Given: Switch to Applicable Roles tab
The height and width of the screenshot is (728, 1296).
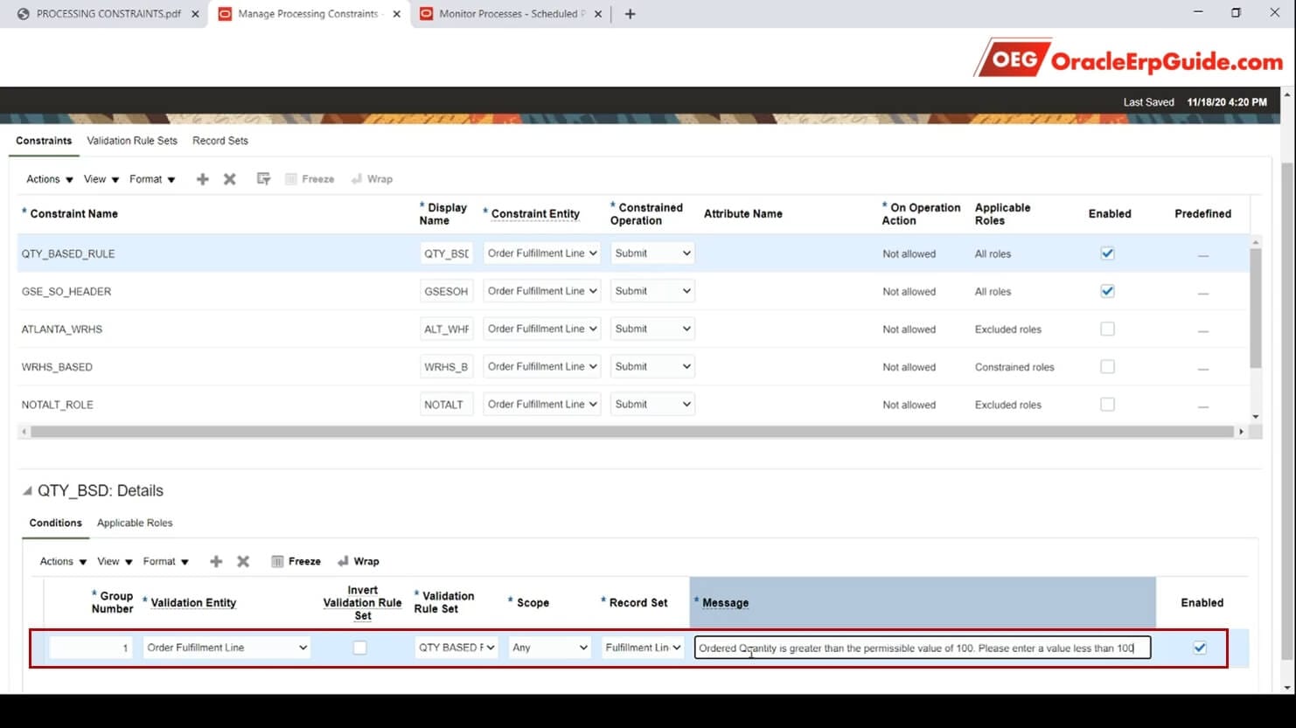Looking at the screenshot, I should click(135, 523).
